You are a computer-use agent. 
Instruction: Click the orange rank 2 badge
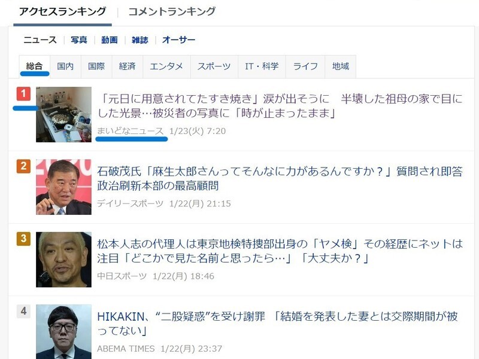coord(23,166)
